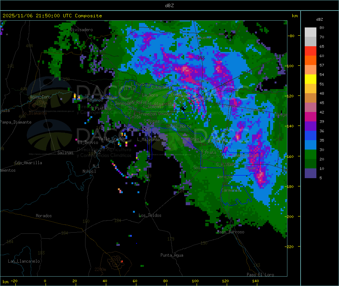Click the red marker inside volcano contour
Viewport: 339px width, 286px height.
[122, 261]
